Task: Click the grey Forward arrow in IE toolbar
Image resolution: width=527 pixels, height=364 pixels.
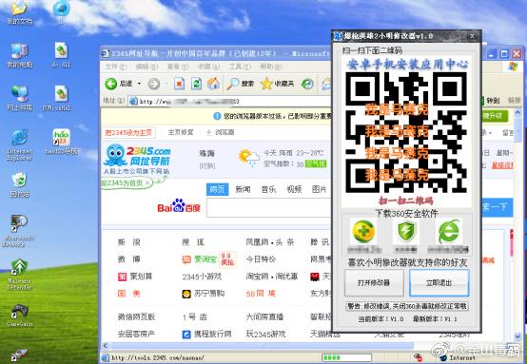Action: tap(154, 84)
